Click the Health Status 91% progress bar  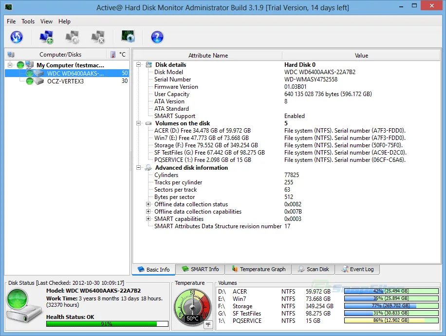[x=107, y=324]
